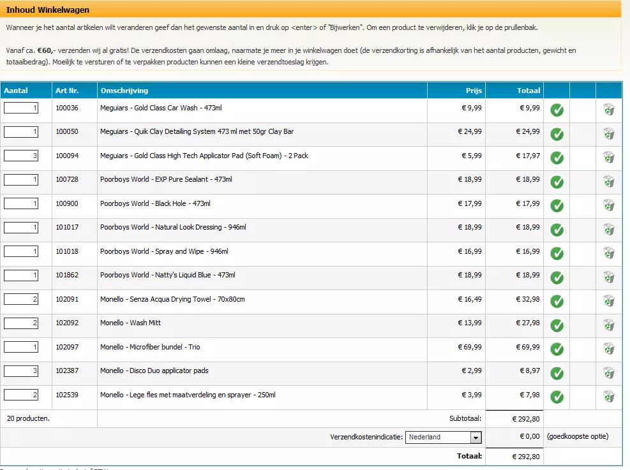Click the '(goedkoopste optie)' label
Image resolution: width=630 pixels, height=470 pixels.
[x=578, y=437]
